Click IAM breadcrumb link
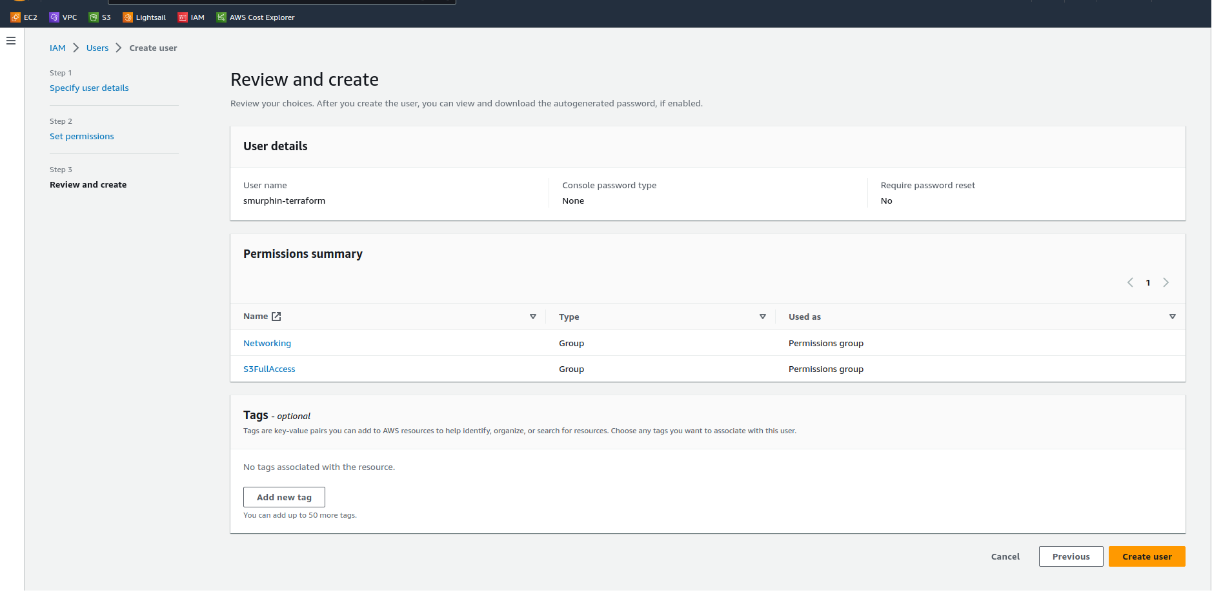This screenshot has width=1212, height=597. tap(57, 48)
